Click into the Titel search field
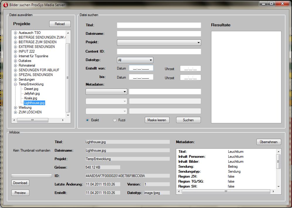 click(159, 25)
